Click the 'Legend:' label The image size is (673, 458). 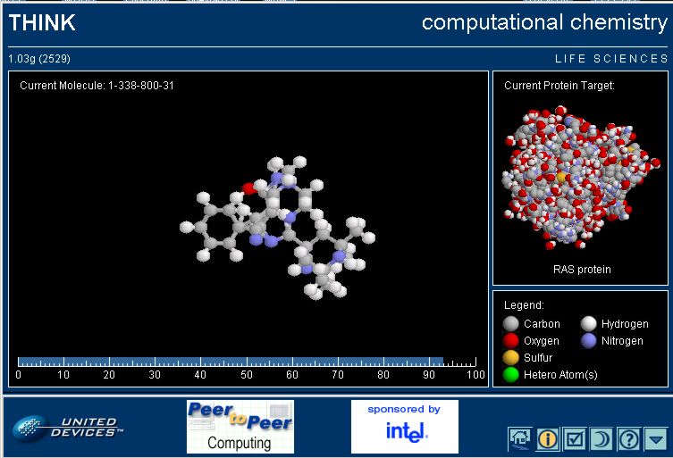524,305
